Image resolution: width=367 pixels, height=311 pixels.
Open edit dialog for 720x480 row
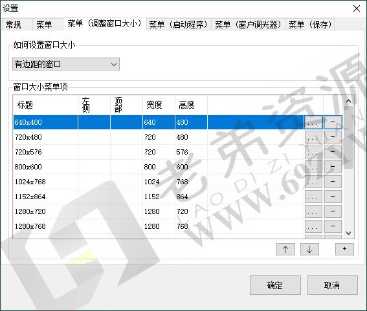coord(313,137)
